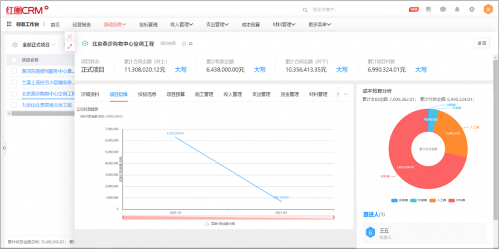Click the red expand arrows icon
Viewport: 499px width, 249px height.
pos(70,46)
